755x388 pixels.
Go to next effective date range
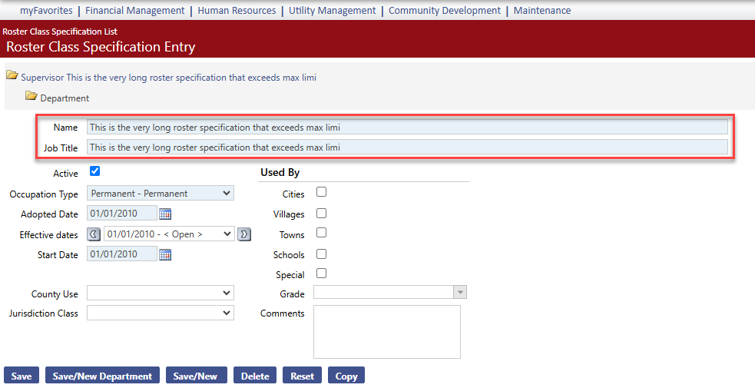(x=244, y=234)
